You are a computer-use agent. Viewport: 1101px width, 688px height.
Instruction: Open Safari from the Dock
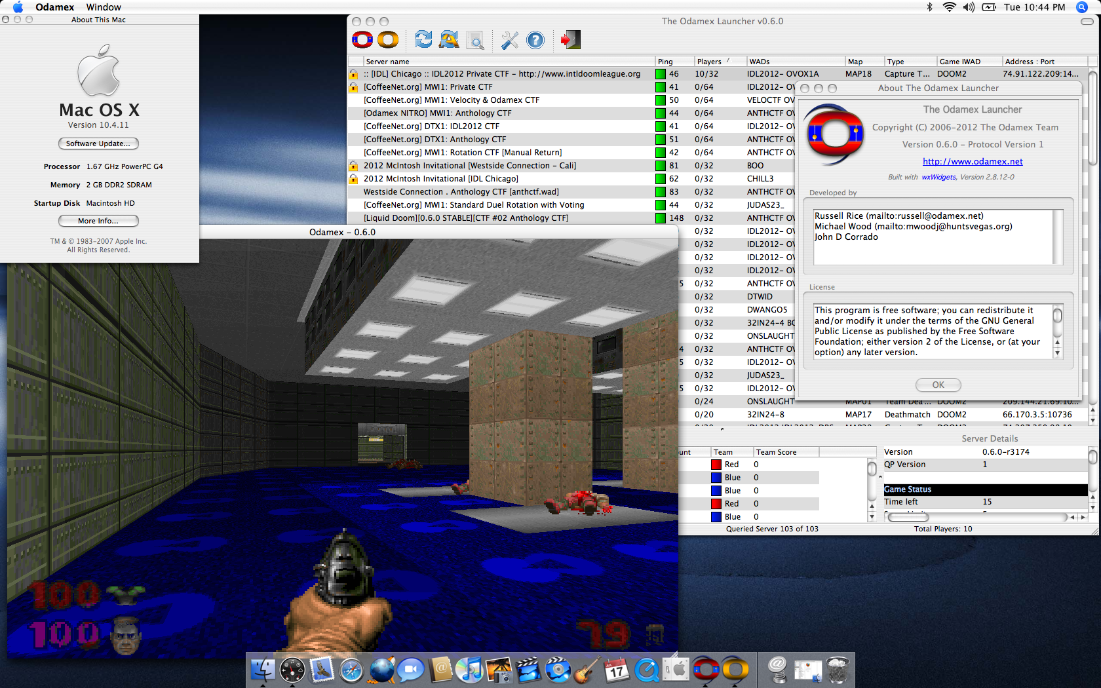tap(351, 670)
